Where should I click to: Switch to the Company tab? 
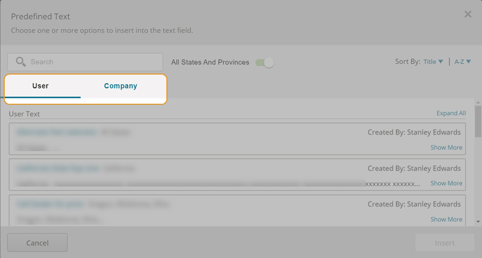(x=121, y=86)
